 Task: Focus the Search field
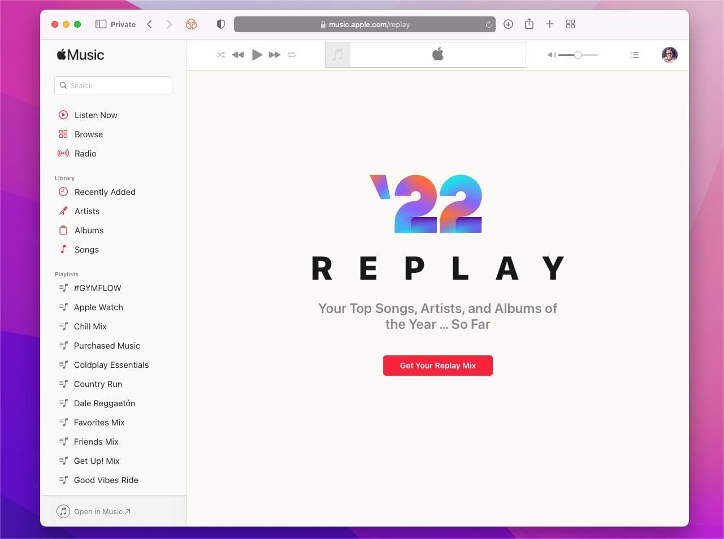click(x=113, y=85)
